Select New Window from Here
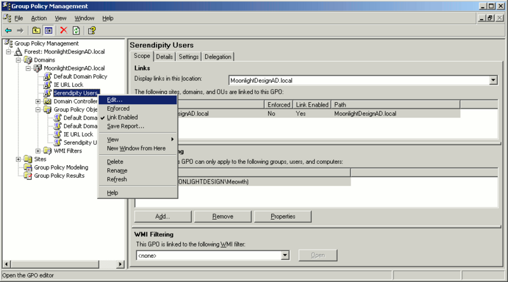The height and width of the screenshot is (282, 508). [138, 148]
